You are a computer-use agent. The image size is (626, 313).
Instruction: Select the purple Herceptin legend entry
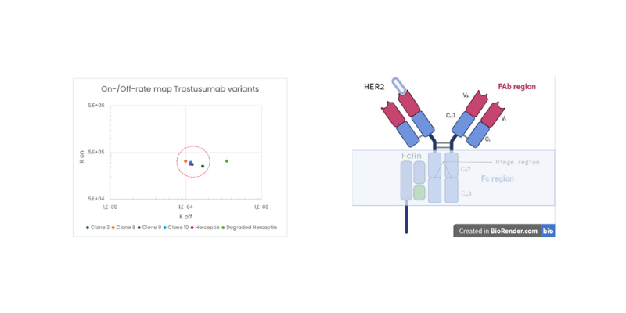207,228
